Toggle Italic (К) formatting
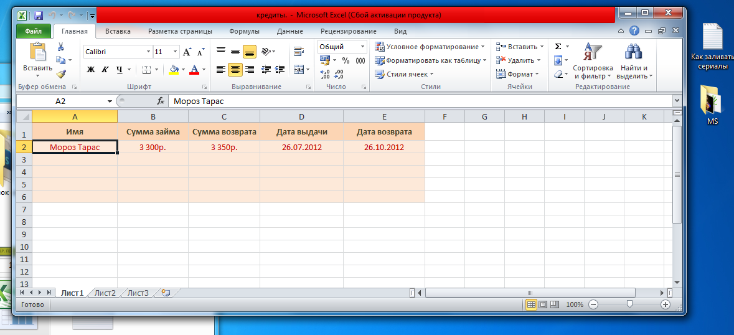The width and height of the screenshot is (734, 335). [105, 70]
